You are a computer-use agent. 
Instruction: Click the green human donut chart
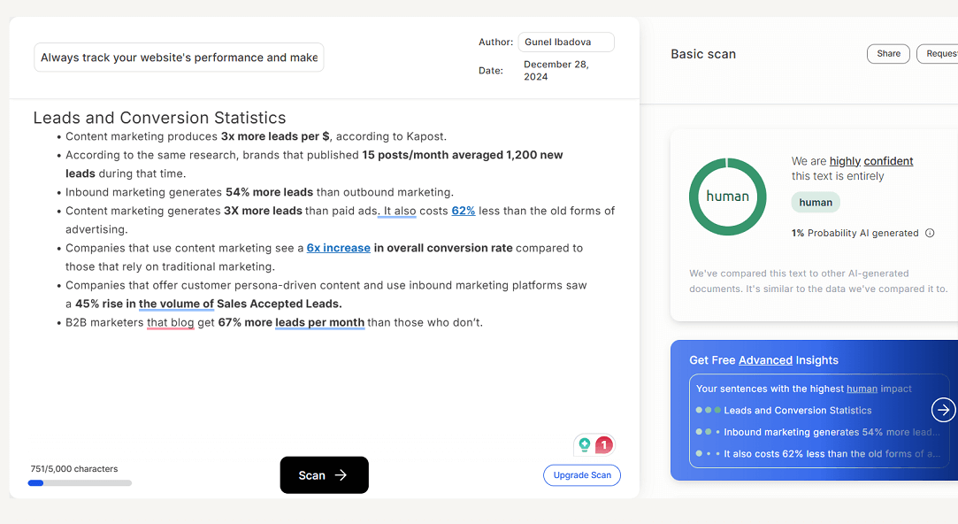click(727, 196)
